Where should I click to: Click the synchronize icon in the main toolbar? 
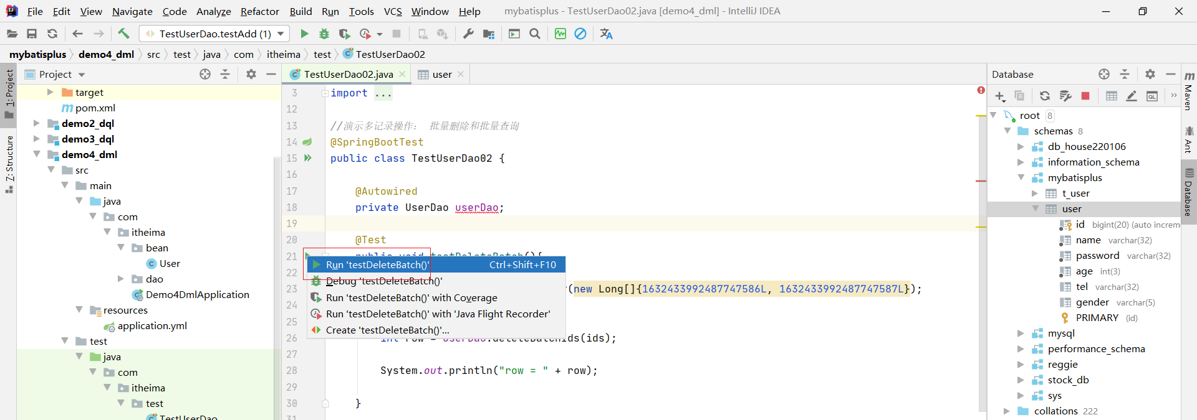[x=52, y=34]
